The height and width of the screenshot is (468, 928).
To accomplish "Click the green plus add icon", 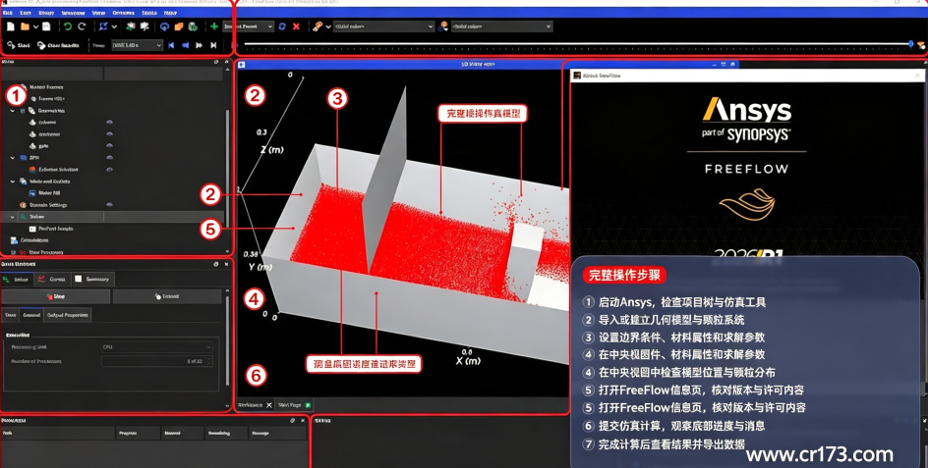I will tap(214, 26).
